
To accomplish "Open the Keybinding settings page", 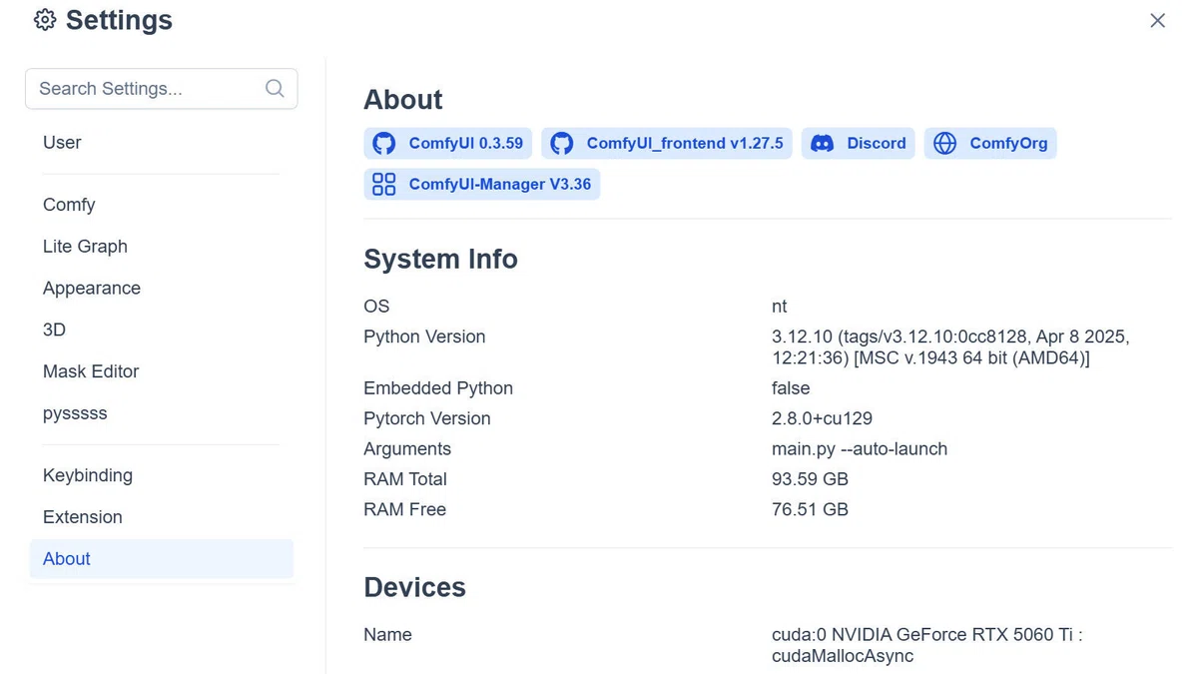I will pos(162,475).
